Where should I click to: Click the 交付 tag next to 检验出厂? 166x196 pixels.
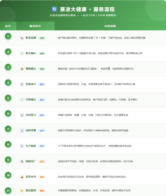tap(42, 162)
